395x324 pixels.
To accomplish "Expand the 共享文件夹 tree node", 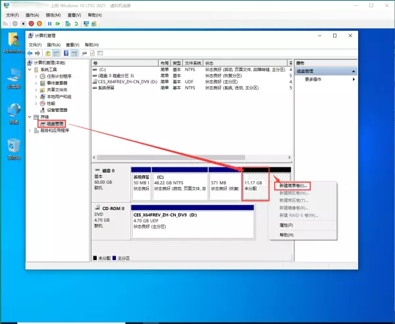I will pos(36,90).
